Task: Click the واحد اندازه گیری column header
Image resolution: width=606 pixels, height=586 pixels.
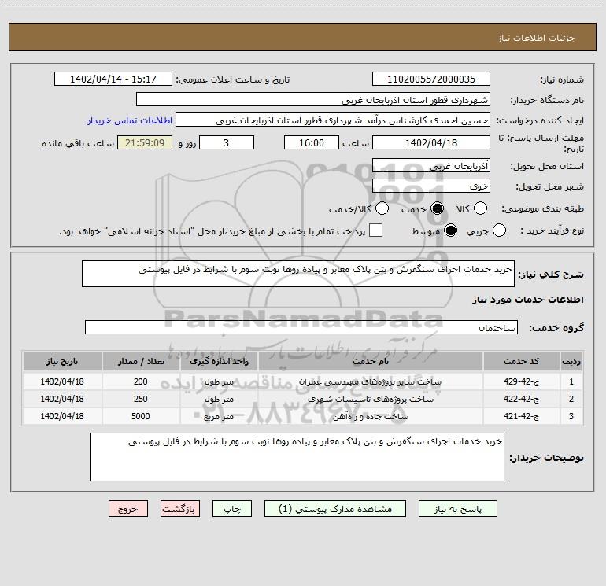Action: 219,362
